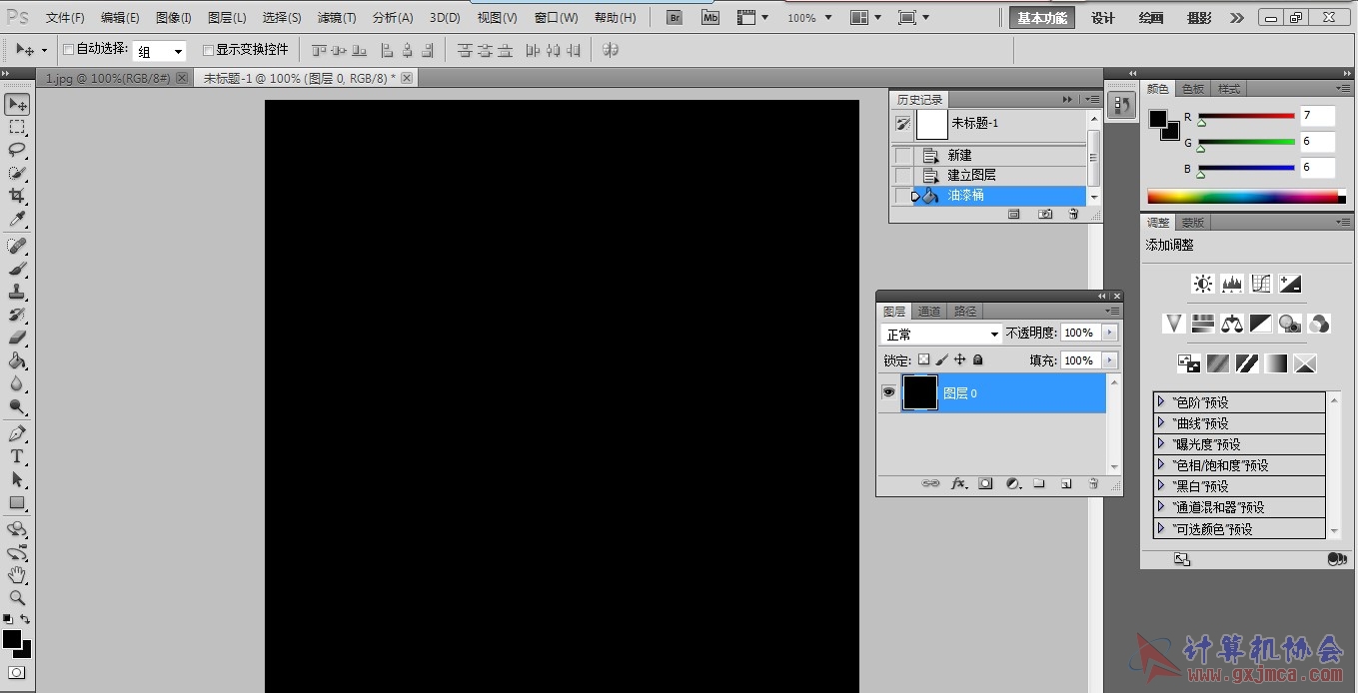This screenshot has height=693, width=1358.
Task: Toggle lock position icon
Action: coord(959,359)
